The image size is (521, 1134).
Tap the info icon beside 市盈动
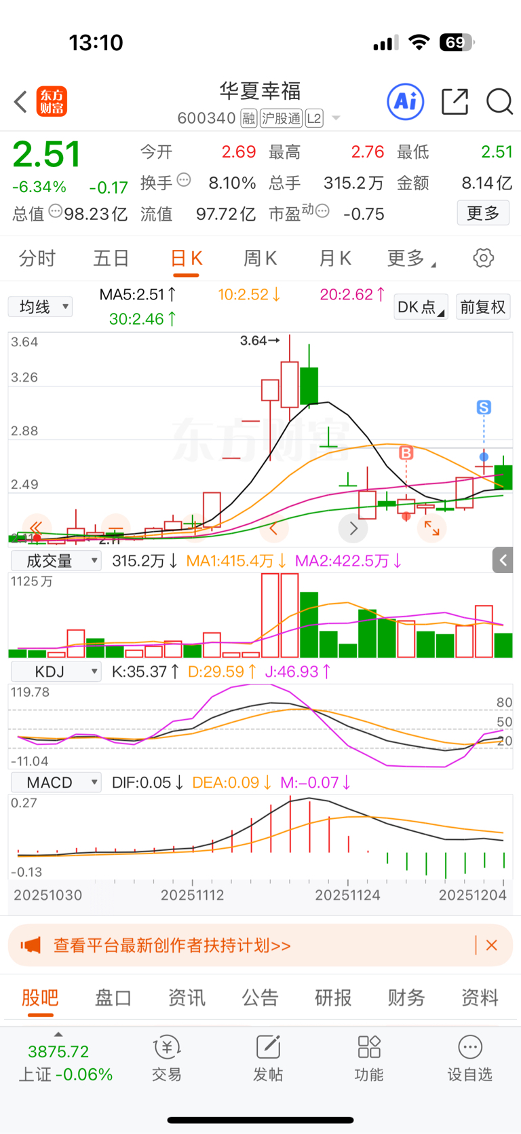pyautogui.click(x=322, y=211)
